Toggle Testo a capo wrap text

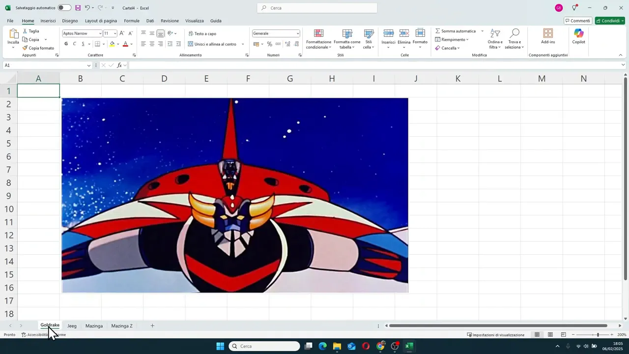[202, 33]
